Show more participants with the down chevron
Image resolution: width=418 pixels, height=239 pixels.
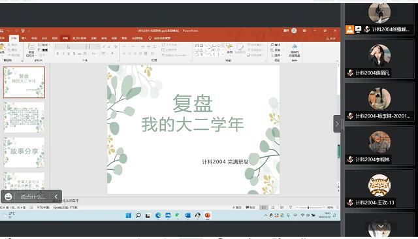tap(381, 227)
